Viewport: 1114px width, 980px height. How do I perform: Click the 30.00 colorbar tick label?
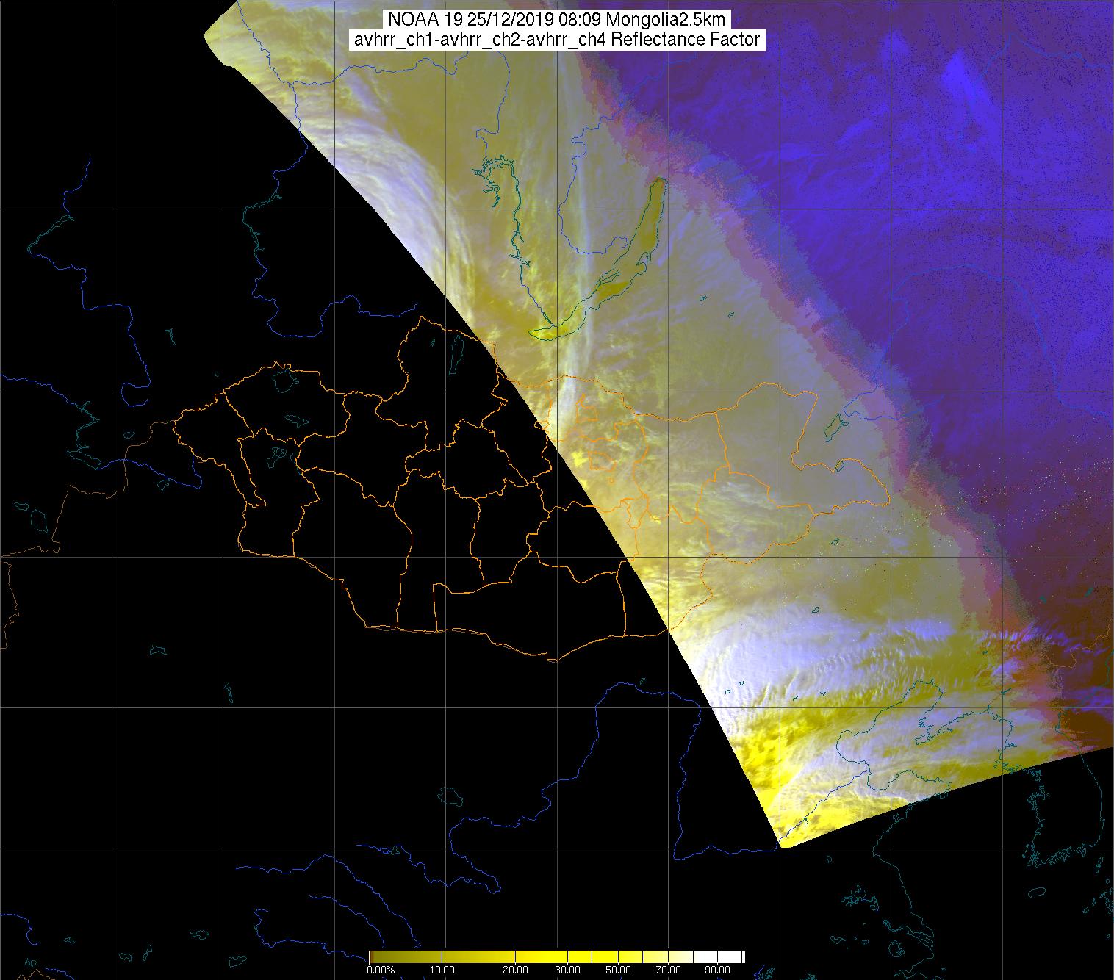point(567,970)
